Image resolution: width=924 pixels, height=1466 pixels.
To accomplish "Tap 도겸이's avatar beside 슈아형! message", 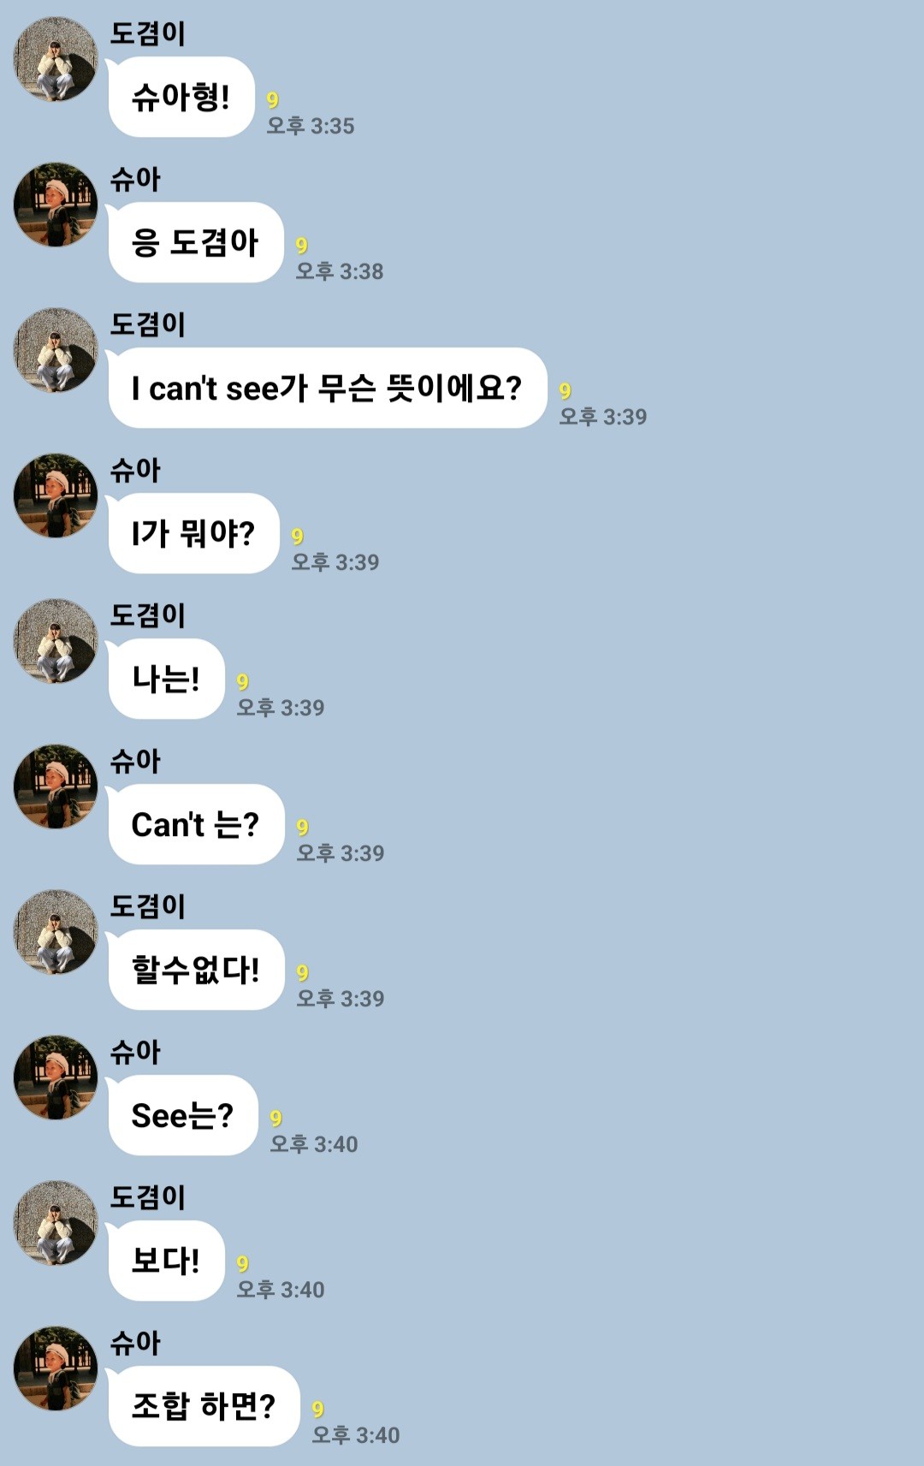I will [56, 59].
